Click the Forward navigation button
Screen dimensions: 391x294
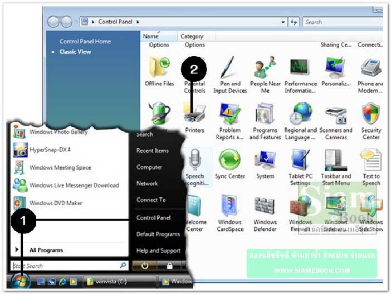pyautogui.click(x=67, y=22)
